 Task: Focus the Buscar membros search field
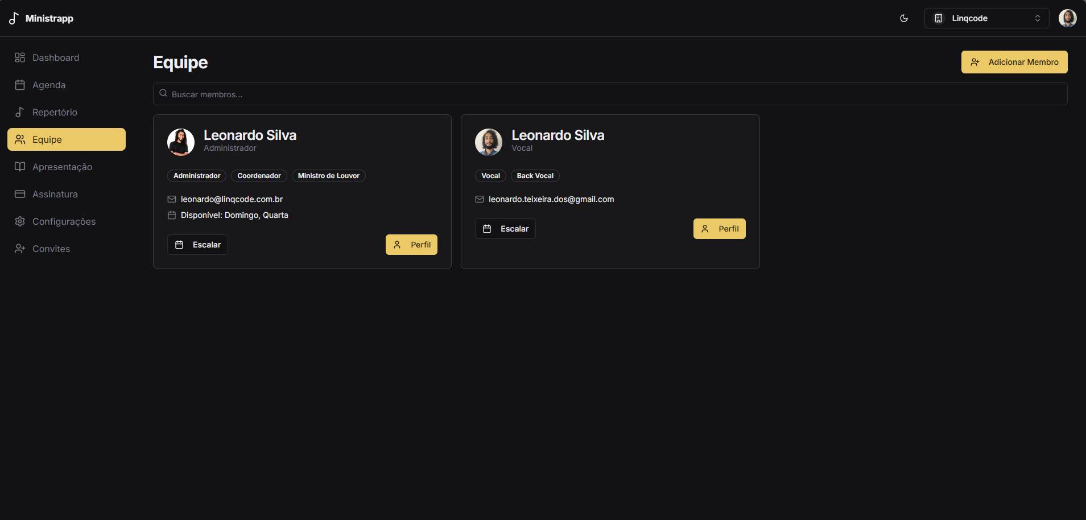click(x=610, y=94)
